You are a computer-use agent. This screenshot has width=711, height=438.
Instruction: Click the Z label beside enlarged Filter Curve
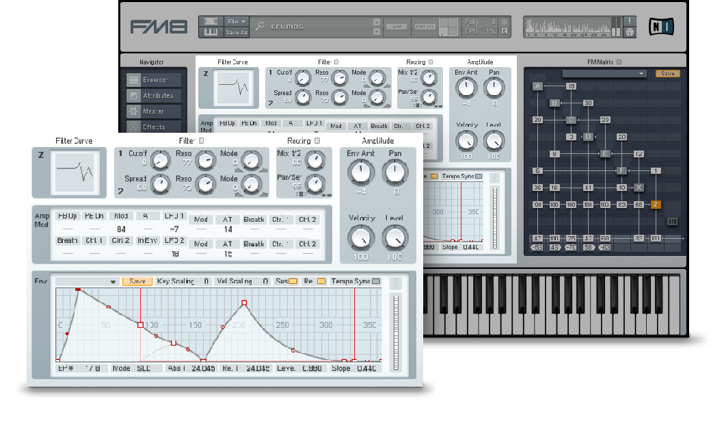click(41, 155)
